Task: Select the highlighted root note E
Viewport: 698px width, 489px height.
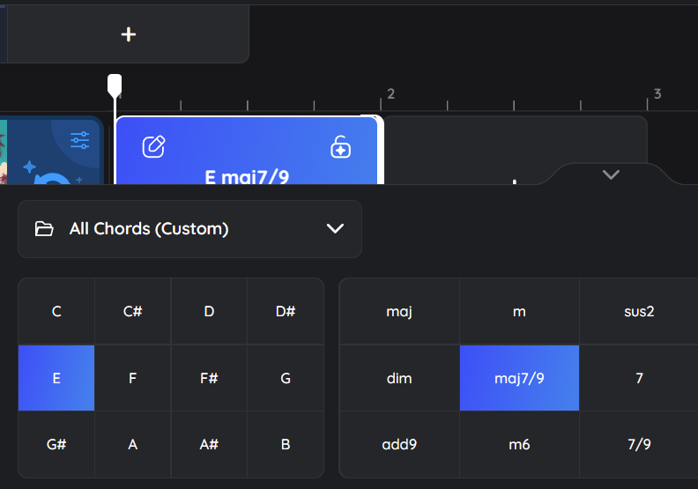Action: (x=56, y=378)
